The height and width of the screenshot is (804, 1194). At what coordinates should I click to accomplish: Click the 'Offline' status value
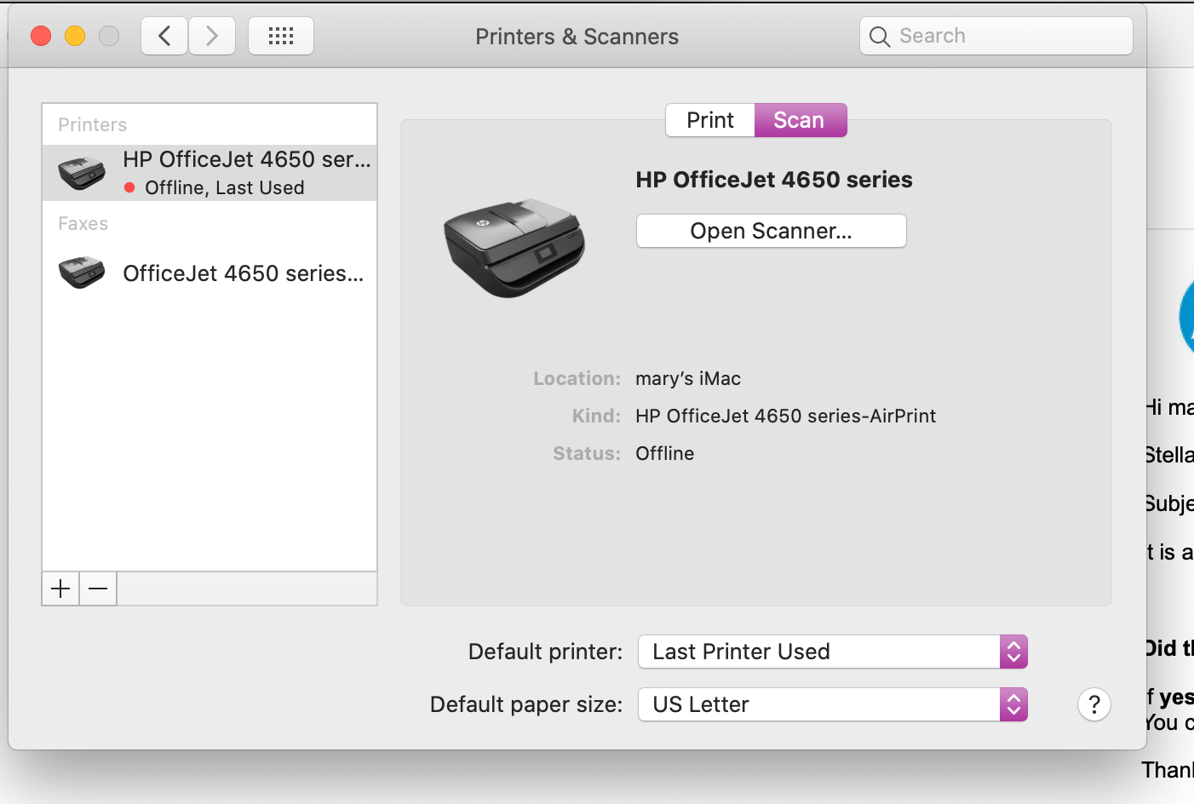click(665, 453)
